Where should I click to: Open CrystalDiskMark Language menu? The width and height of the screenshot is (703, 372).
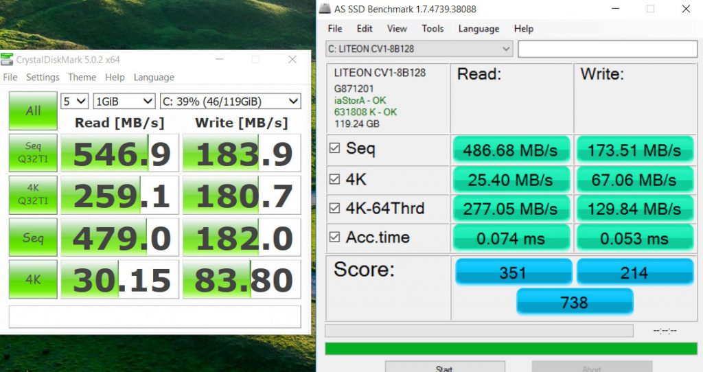(x=154, y=77)
